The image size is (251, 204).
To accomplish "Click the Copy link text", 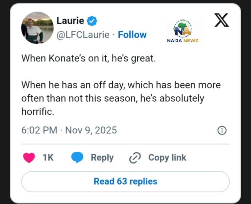I will [167, 158].
